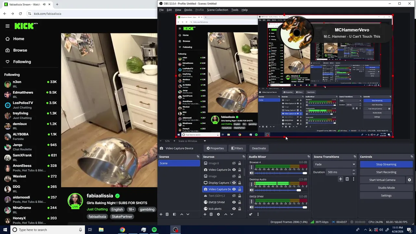Open the Tools menu in OBS
The image size is (416, 234).
(x=235, y=10)
